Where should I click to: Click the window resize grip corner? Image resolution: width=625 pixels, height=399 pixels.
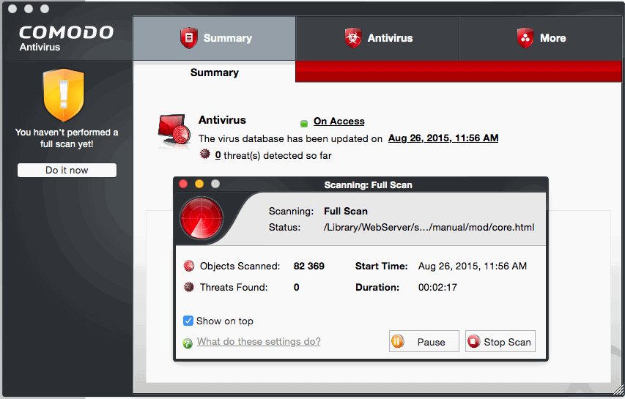point(618,390)
